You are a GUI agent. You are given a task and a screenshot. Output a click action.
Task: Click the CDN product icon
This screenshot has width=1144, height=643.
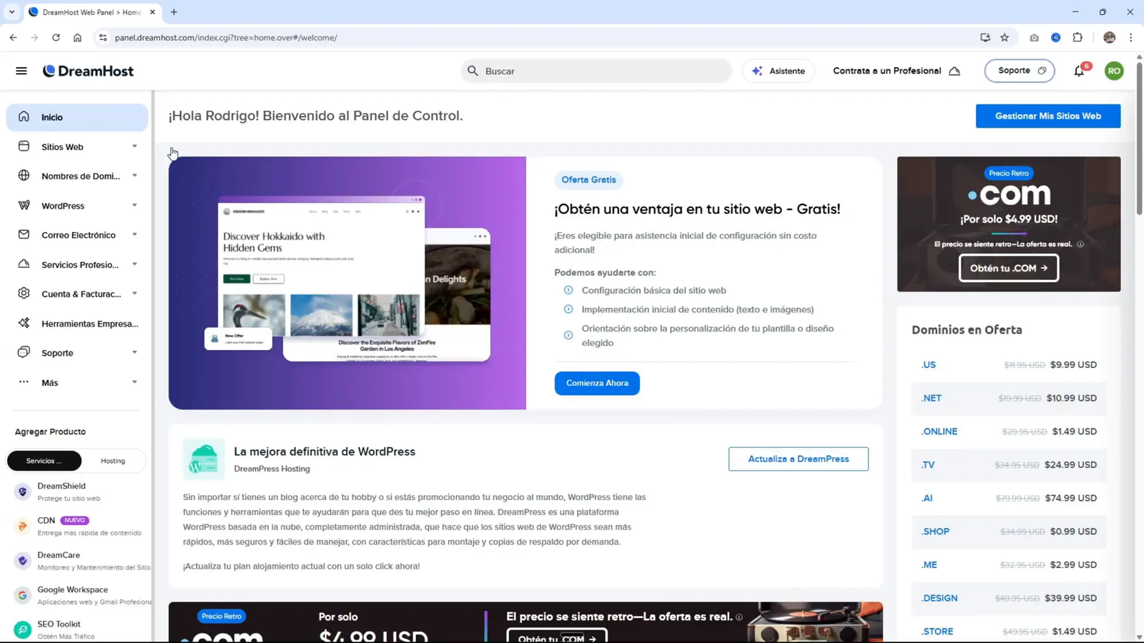22,526
